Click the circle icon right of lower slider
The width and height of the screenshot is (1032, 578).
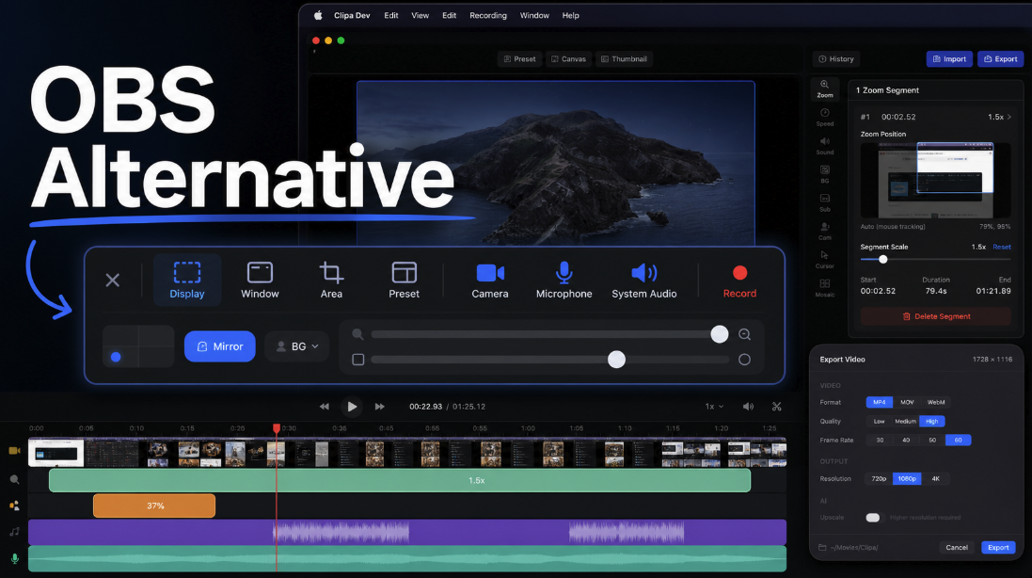(x=744, y=360)
